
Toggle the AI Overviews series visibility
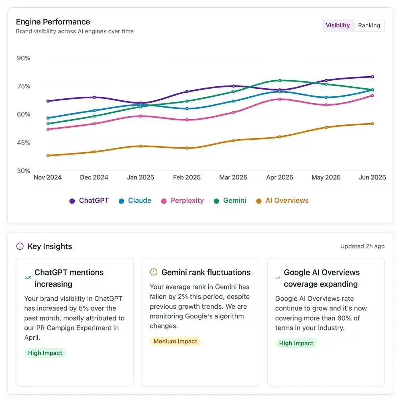283,201
